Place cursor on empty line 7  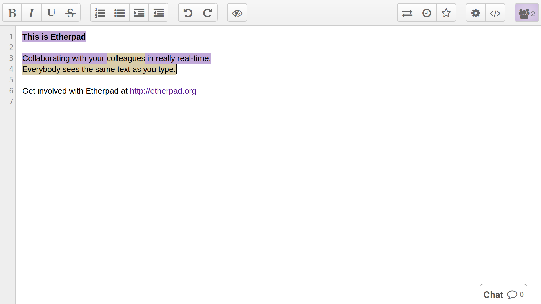[x=113, y=102]
